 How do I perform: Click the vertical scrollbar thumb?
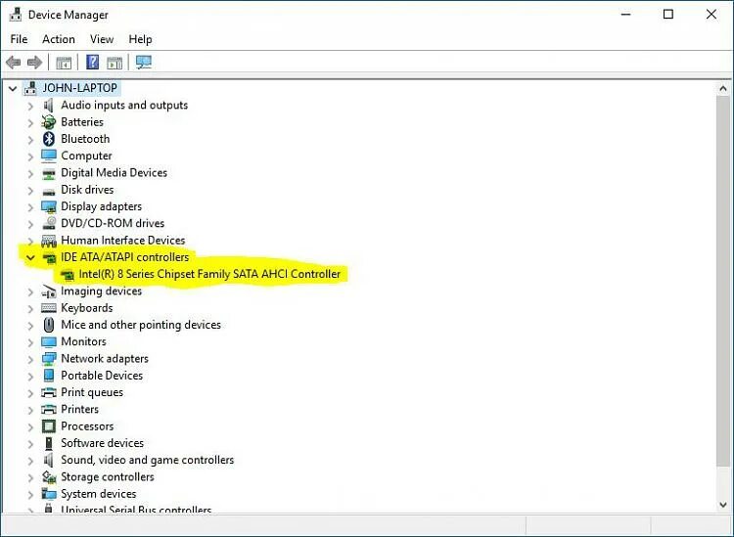click(723, 281)
